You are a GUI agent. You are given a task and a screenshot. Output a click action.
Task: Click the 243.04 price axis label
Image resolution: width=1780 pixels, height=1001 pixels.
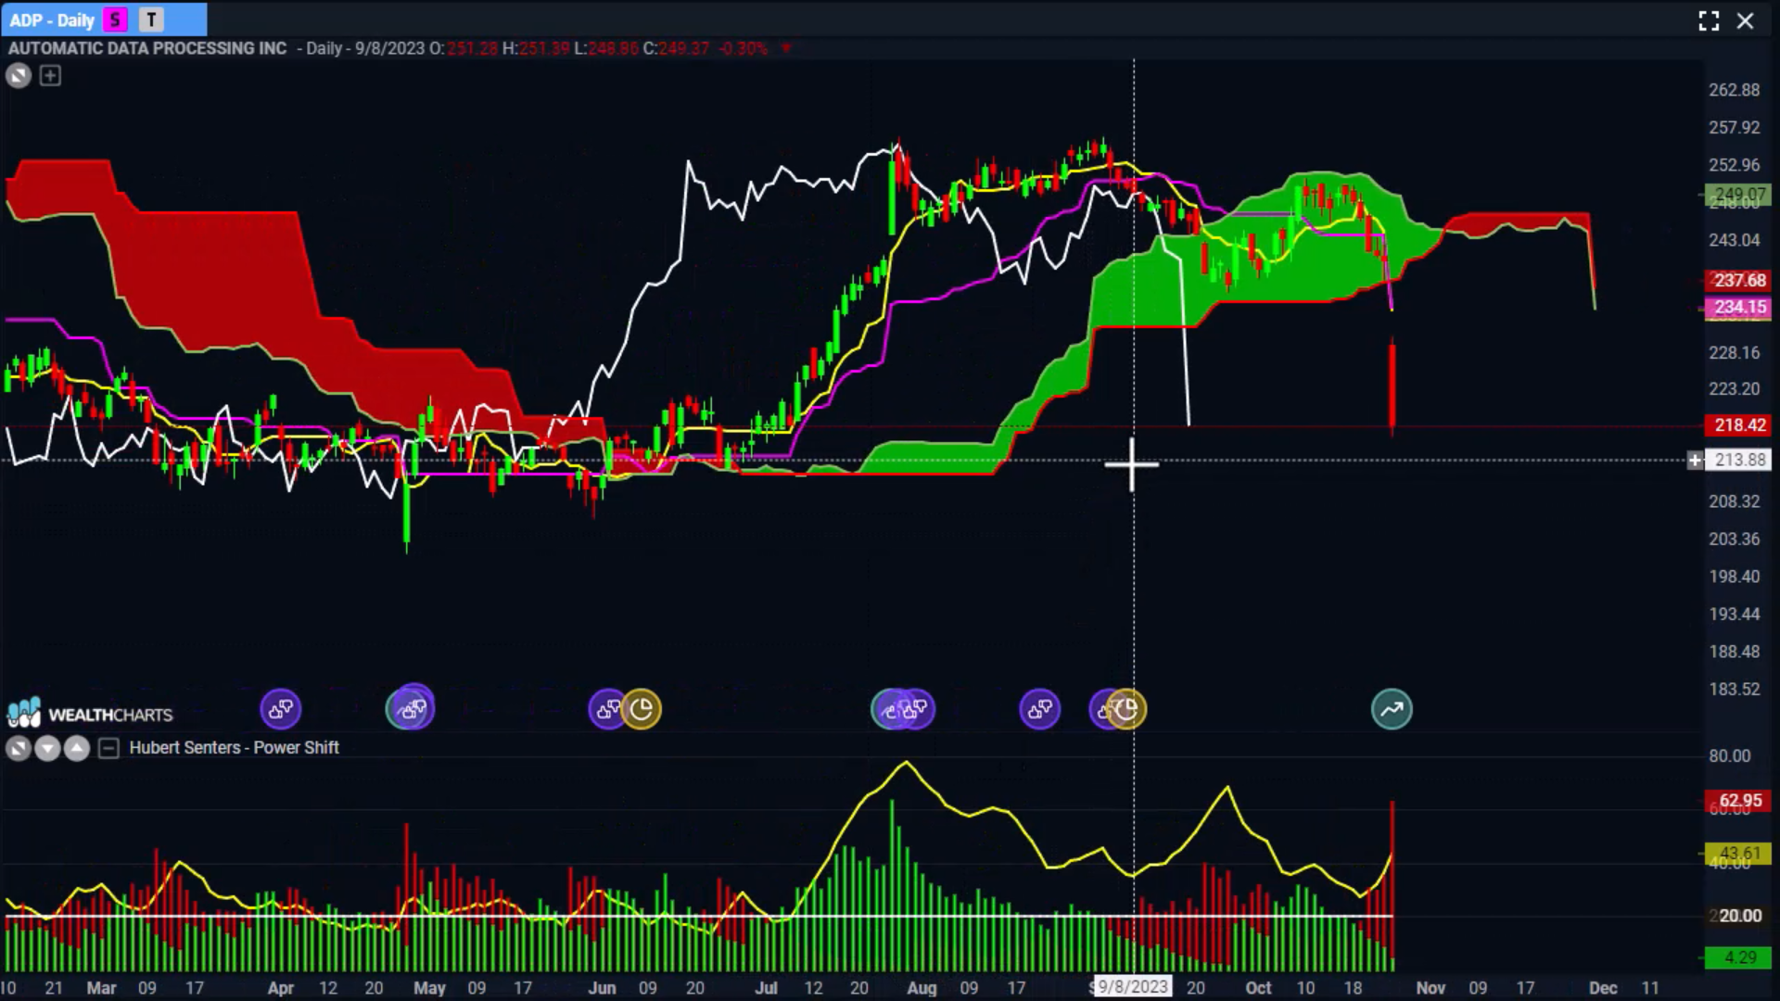point(1734,240)
